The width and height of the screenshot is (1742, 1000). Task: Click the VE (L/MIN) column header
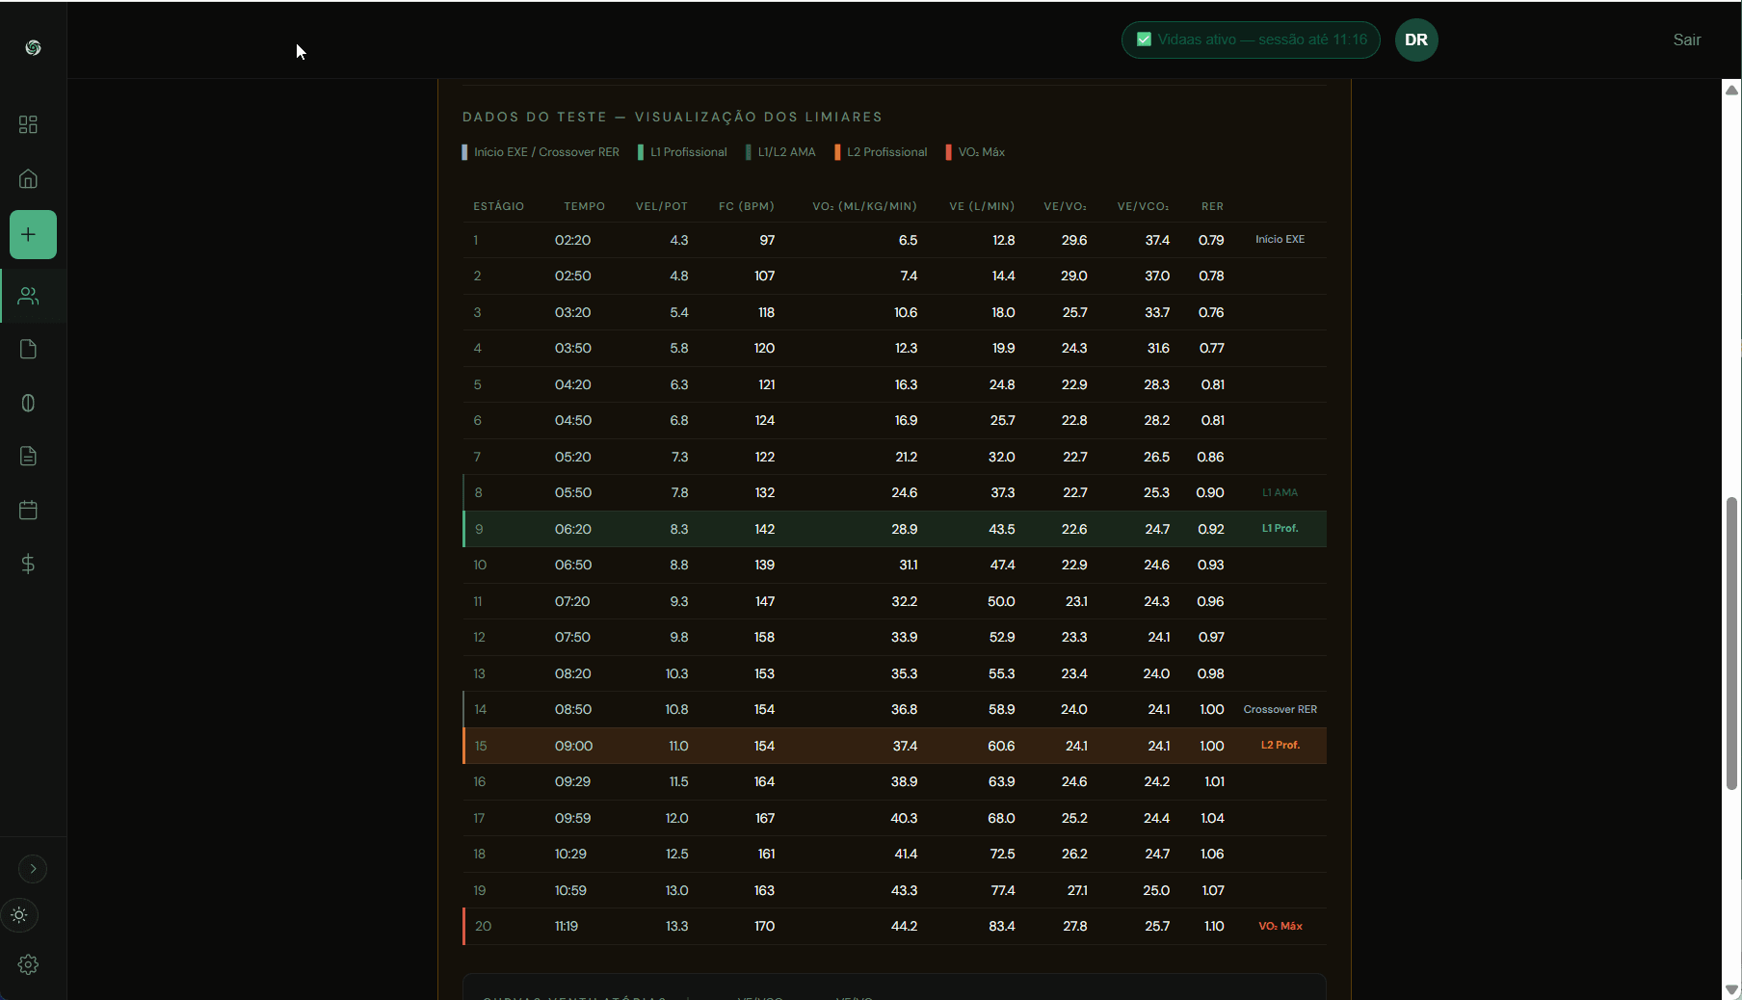[982, 206]
